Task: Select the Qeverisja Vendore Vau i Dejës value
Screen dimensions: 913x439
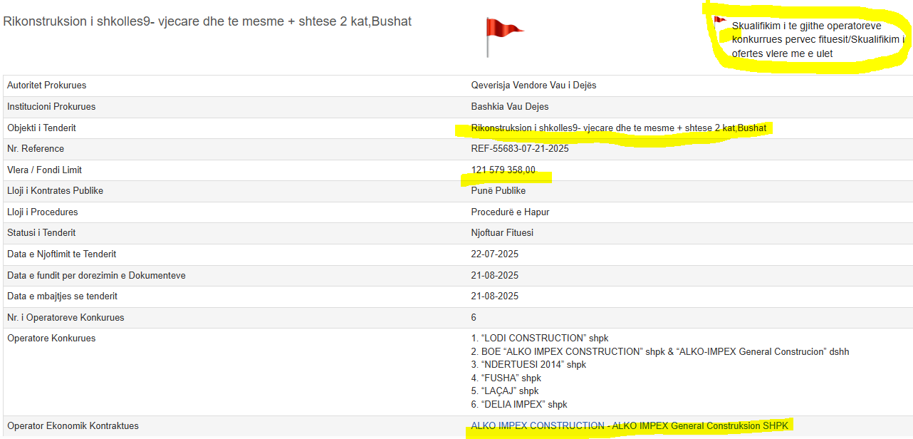Action: click(533, 86)
